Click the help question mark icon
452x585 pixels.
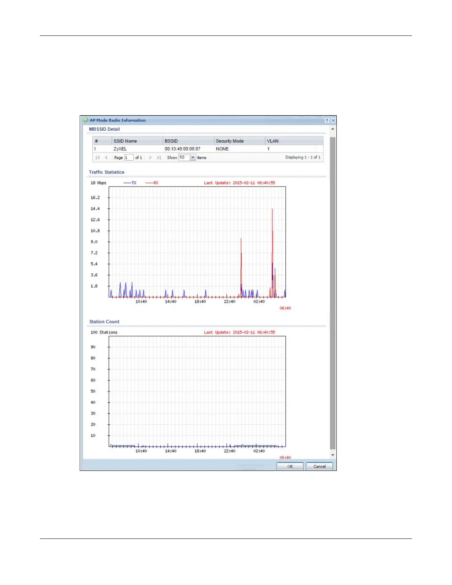point(327,120)
